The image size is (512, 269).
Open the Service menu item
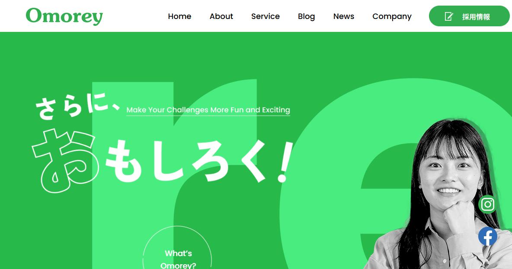pos(266,16)
